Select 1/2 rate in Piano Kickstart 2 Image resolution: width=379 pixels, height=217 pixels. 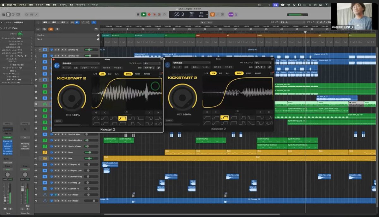[110, 74]
